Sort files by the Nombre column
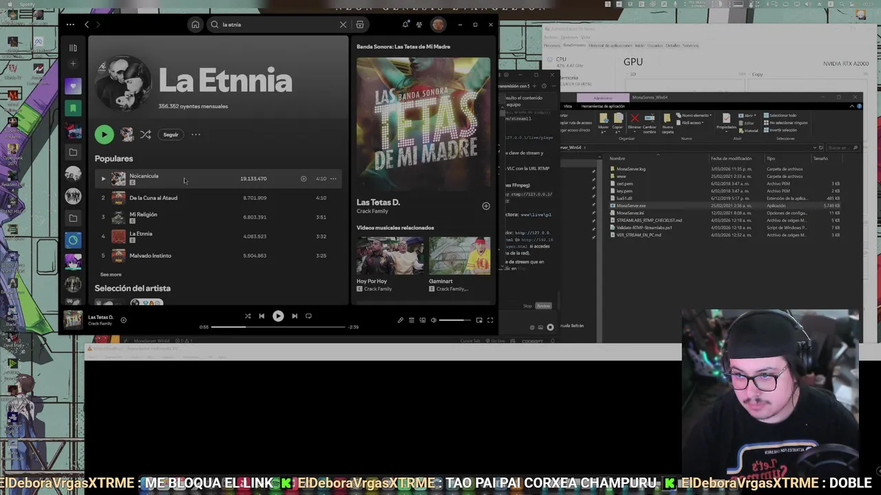 coord(617,159)
